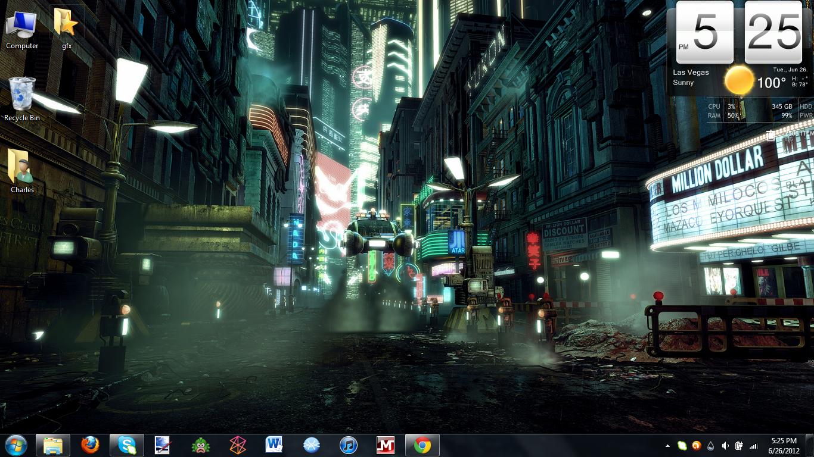Image resolution: width=814 pixels, height=457 pixels.
Task: Open Windows Explorer from the taskbar
Action: pos(53,445)
